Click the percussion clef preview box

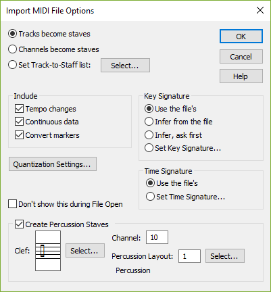point(48,251)
